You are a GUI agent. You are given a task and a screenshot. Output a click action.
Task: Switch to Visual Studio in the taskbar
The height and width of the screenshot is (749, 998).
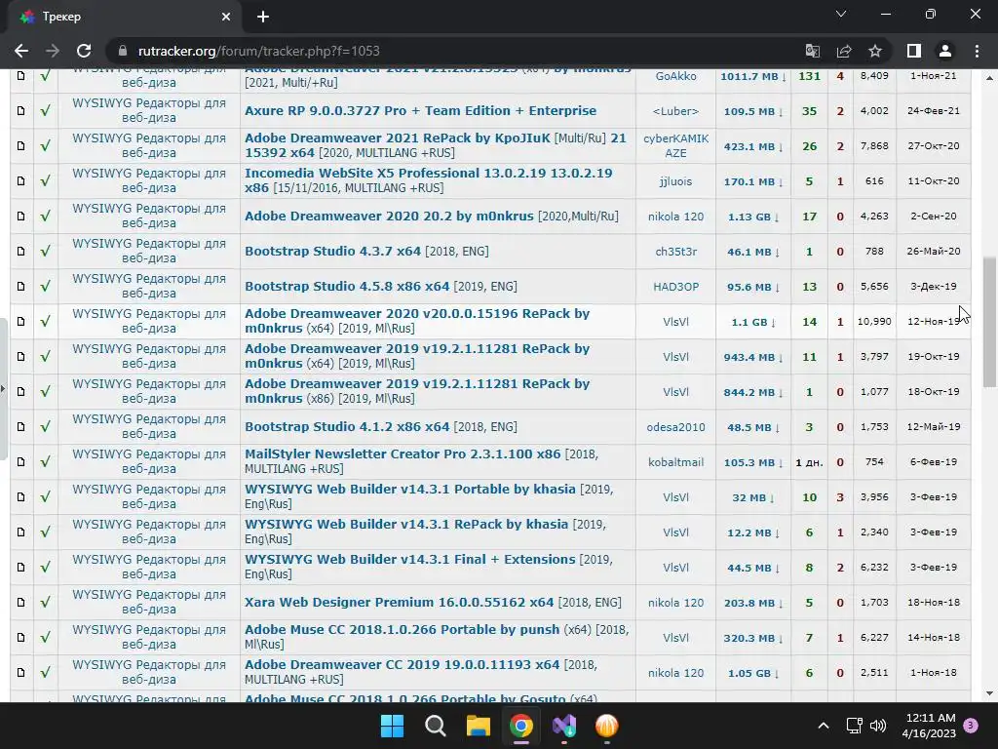pyautogui.click(x=564, y=726)
